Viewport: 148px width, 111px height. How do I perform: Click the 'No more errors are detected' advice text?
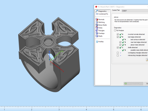coord(131,21)
